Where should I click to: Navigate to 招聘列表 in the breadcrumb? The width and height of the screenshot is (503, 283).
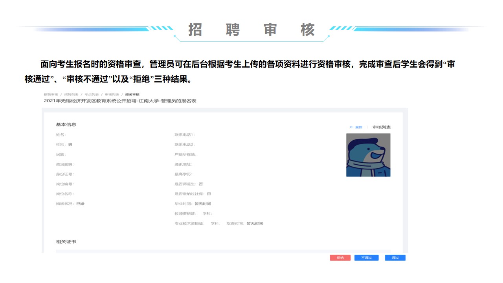point(71,95)
